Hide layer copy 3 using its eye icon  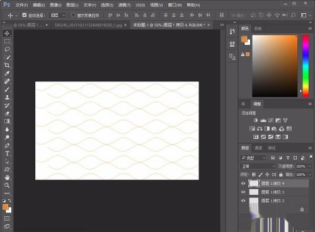(243, 192)
